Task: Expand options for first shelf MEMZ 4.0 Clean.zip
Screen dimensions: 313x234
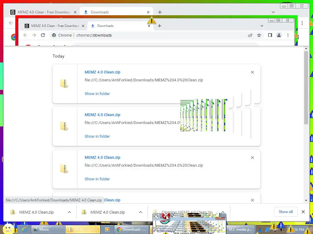Action: [69, 212]
